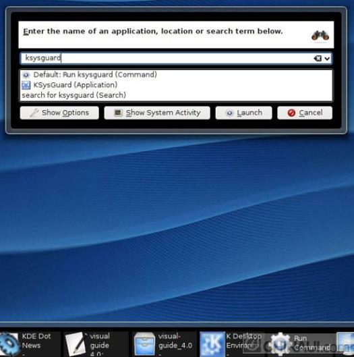Click the KSysGuard application monitor icon
354x357 pixels.
click(26, 85)
